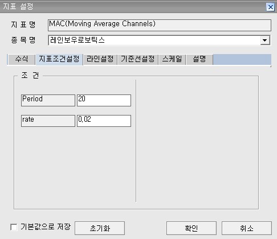
Task: Click the Period value field showing 20
Action: [x=104, y=100]
